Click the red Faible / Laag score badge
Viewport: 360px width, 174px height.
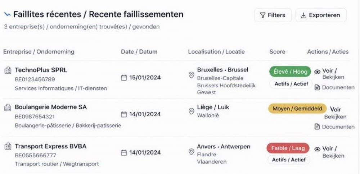[288, 148]
